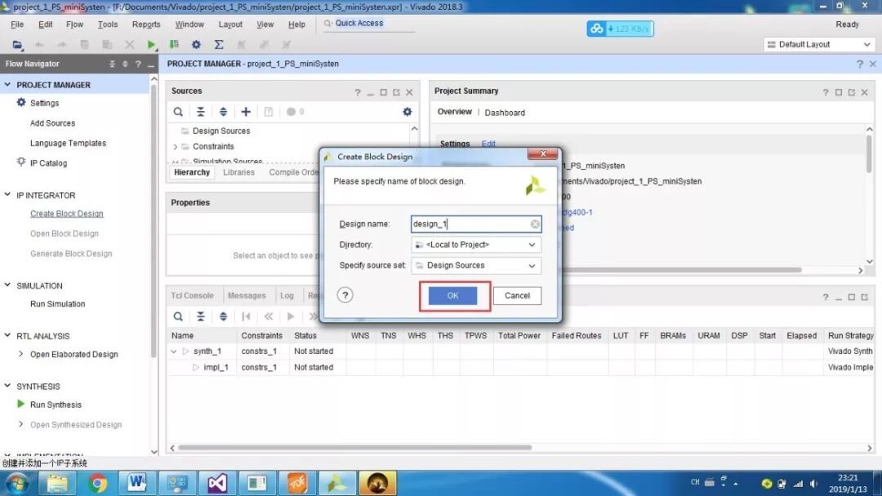Expand all in Sources panel
The width and height of the screenshot is (882, 496).
click(x=223, y=112)
